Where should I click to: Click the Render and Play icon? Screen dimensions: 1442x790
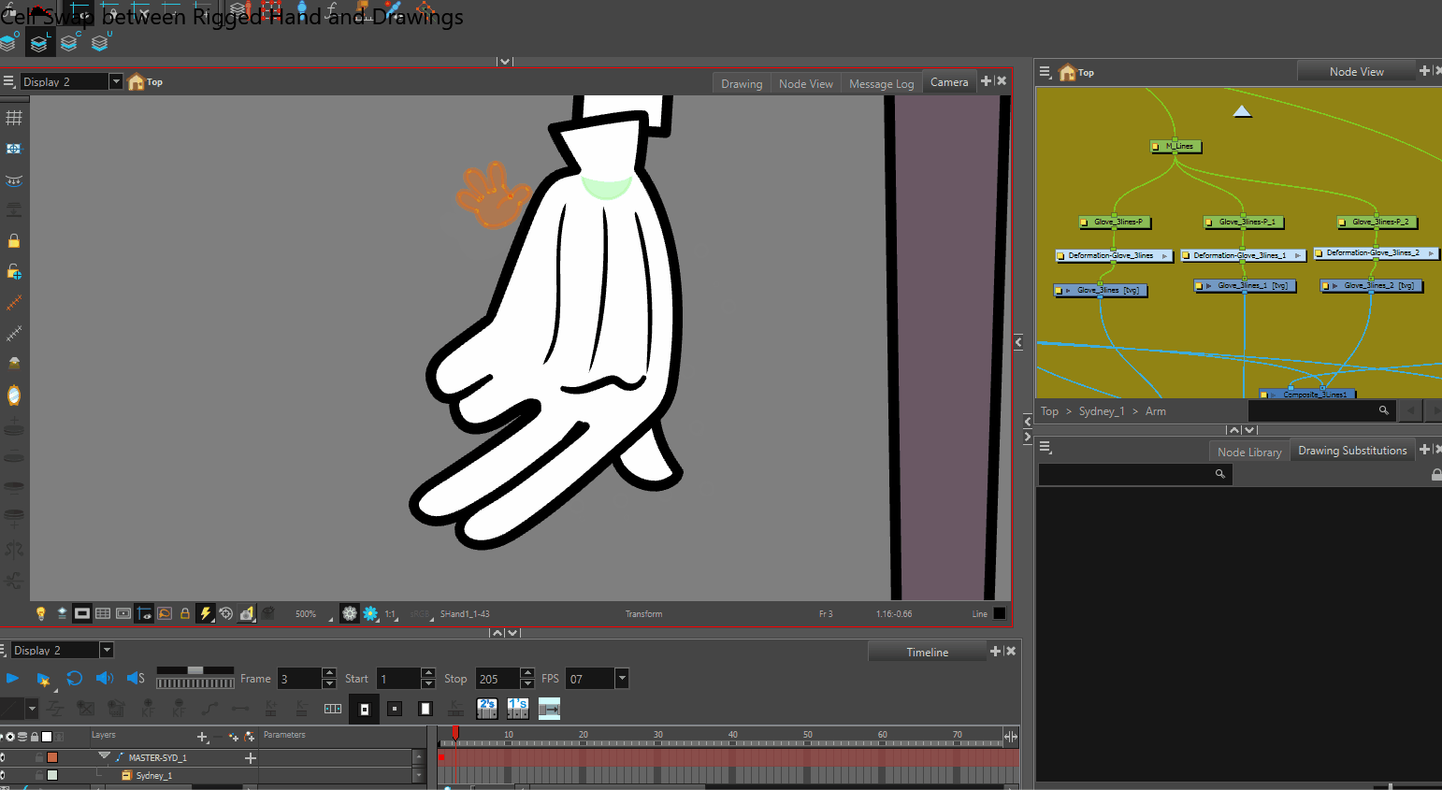pyautogui.click(x=43, y=679)
